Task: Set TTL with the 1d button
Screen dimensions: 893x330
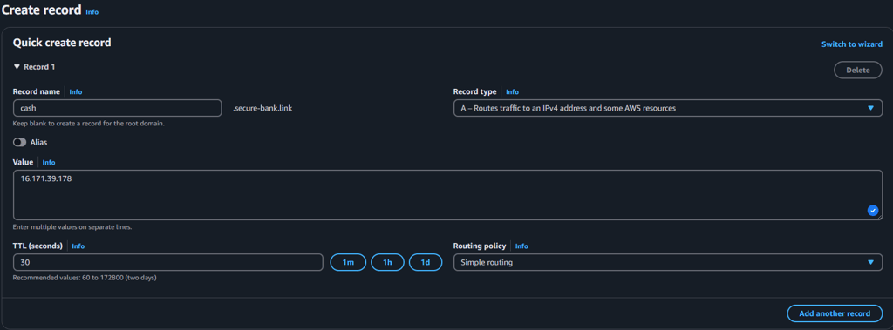Action: point(426,262)
